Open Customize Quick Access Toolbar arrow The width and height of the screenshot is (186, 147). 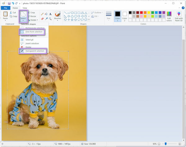20,3
